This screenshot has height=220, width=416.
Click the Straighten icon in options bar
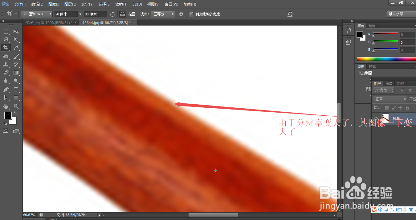click(123, 14)
